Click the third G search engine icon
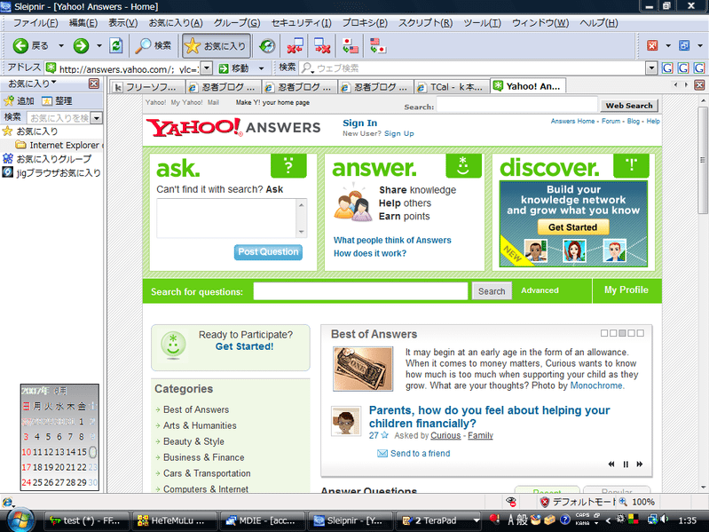The image size is (709, 532). [x=699, y=68]
